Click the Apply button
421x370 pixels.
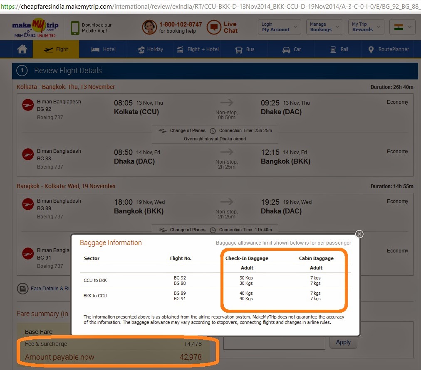[x=343, y=343]
